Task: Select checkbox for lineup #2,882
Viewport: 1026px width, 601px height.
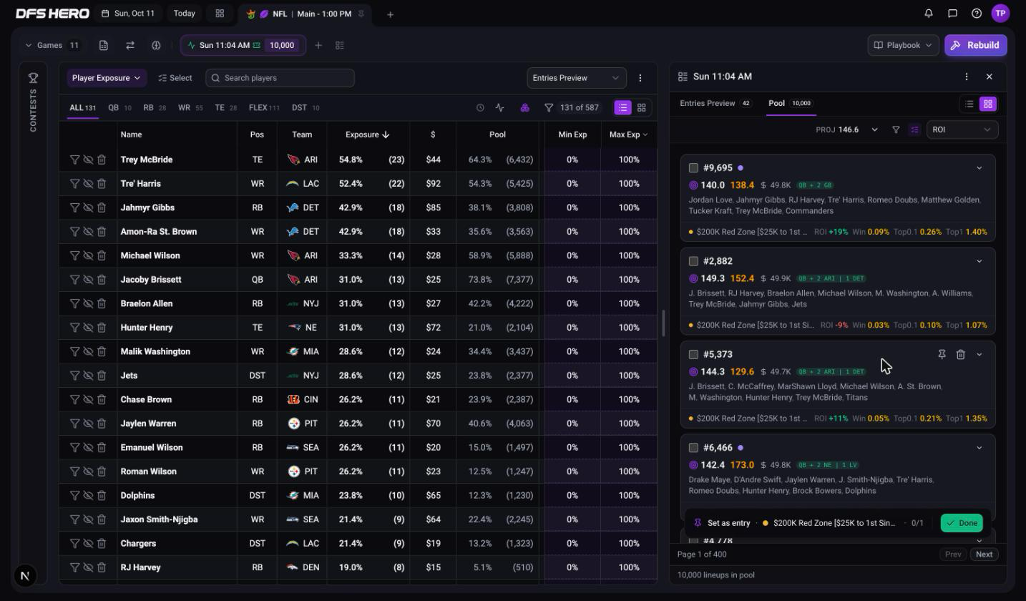Action: tap(693, 261)
